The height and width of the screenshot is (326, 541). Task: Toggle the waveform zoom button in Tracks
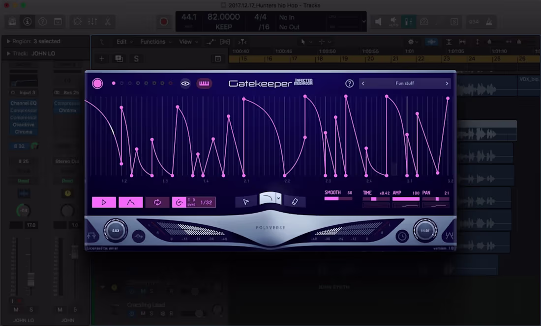pyautogui.click(x=431, y=42)
